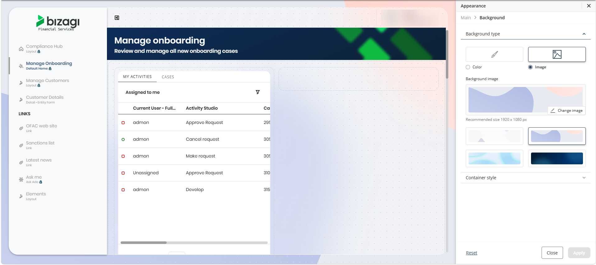Select the Color radio button
Viewport: 596px width, 265px height.
(x=468, y=67)
